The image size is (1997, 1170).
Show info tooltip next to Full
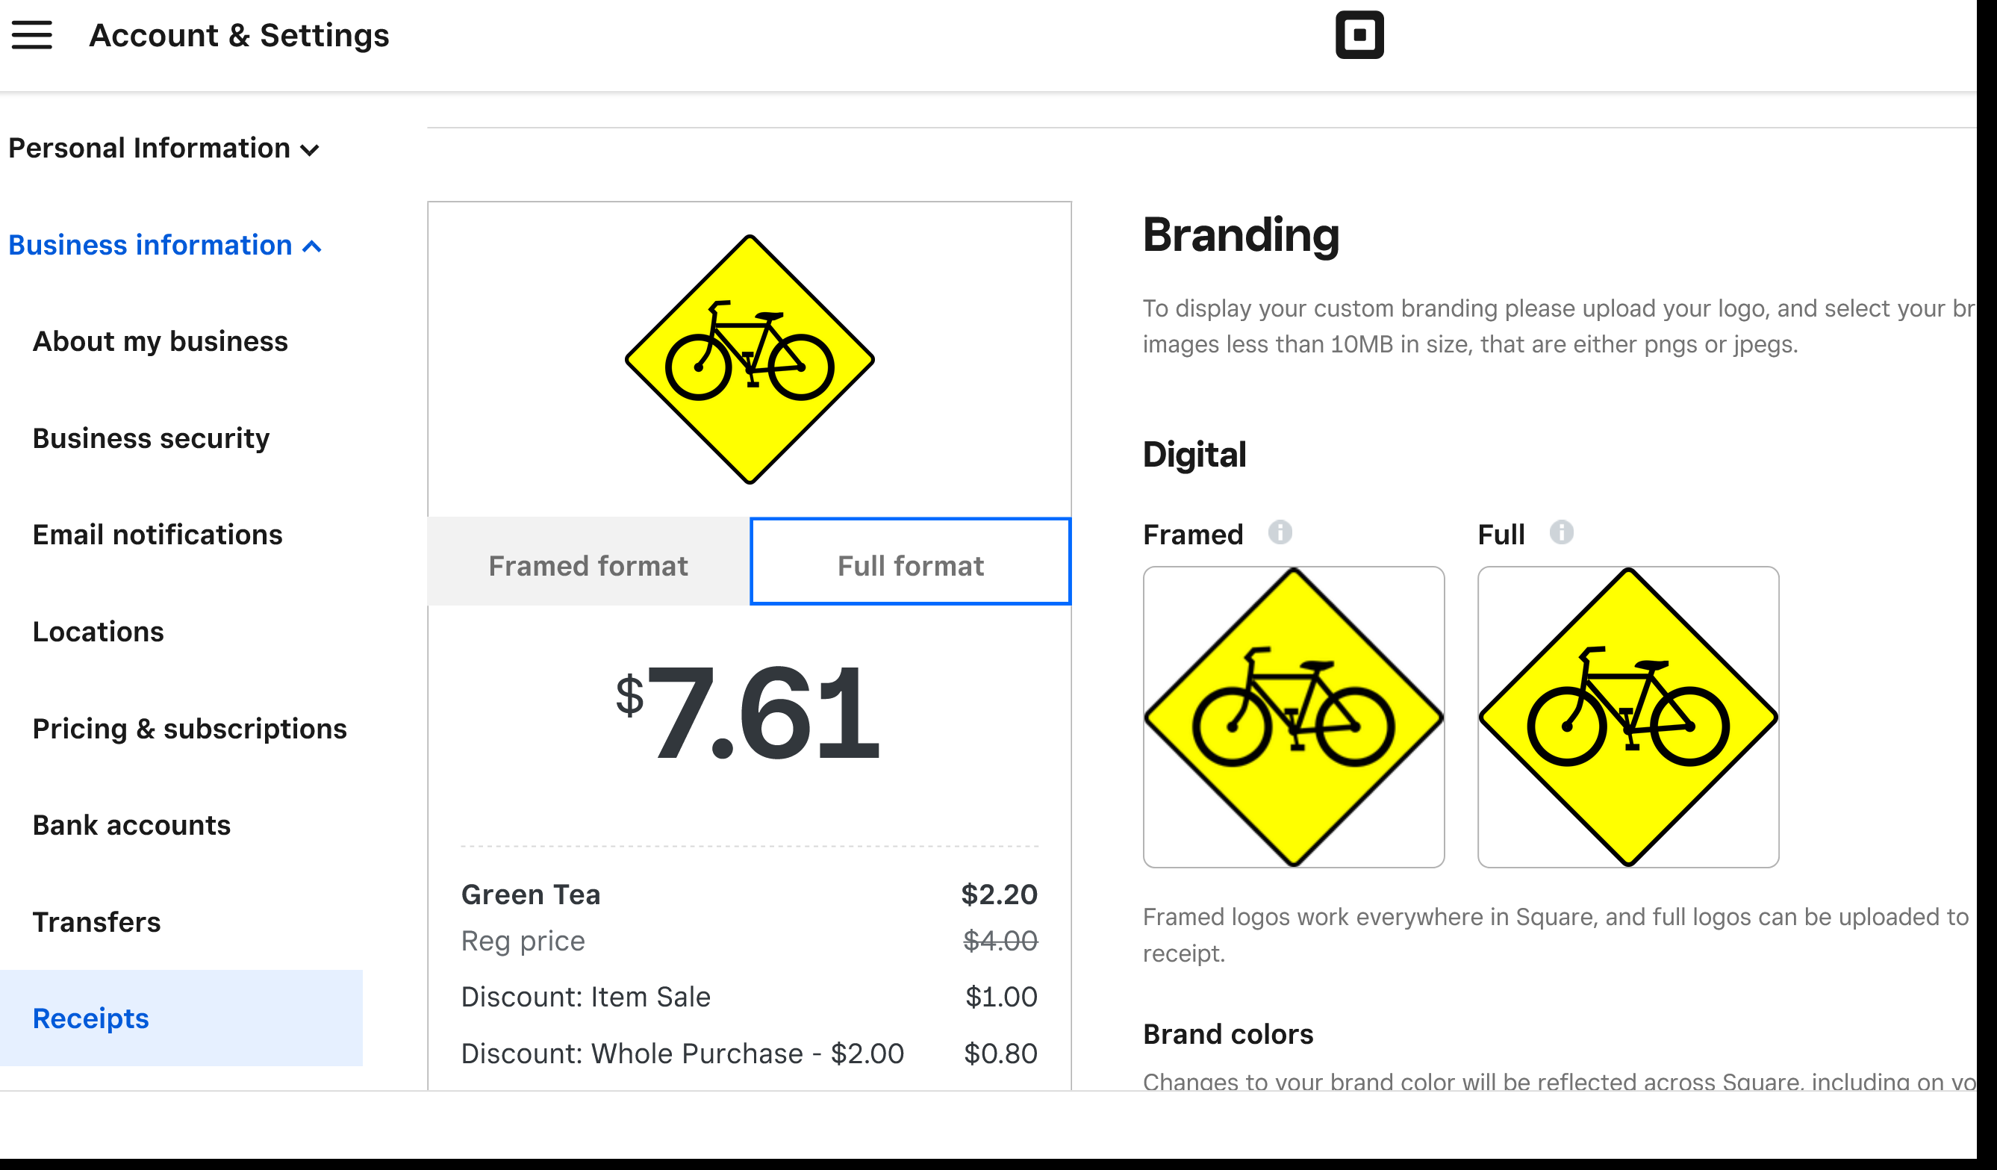(1561, 532)
